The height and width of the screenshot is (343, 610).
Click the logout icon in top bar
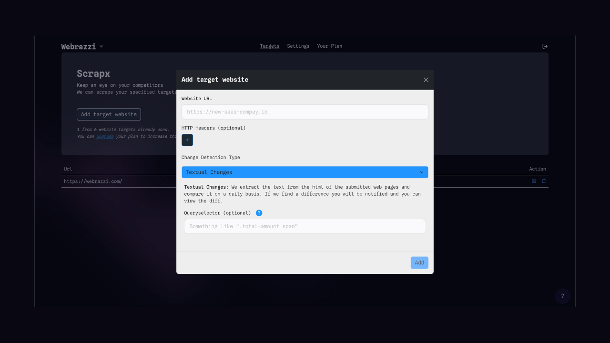click(x=545, y=46)
